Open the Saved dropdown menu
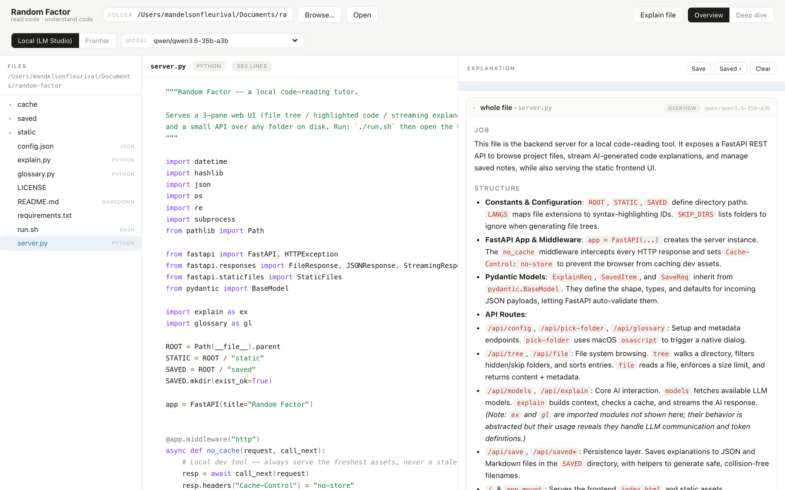The height and width of the screenshot is (490, 785). click(730, 68)
